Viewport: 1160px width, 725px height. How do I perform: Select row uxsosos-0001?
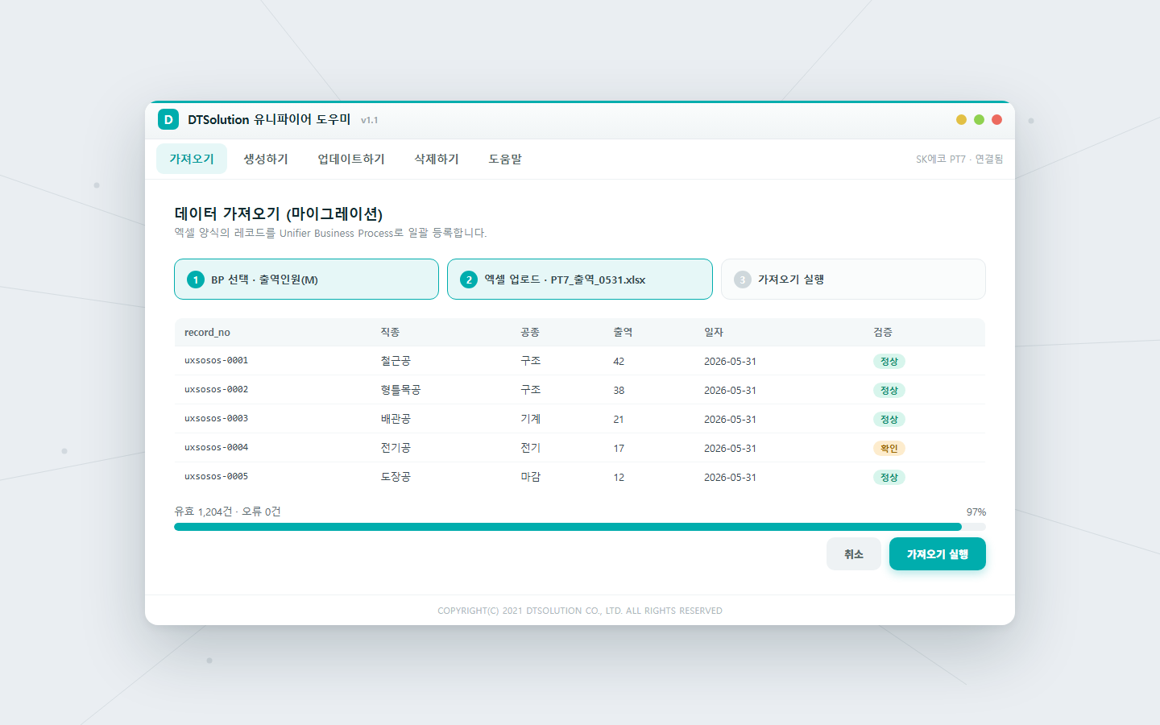580,361
